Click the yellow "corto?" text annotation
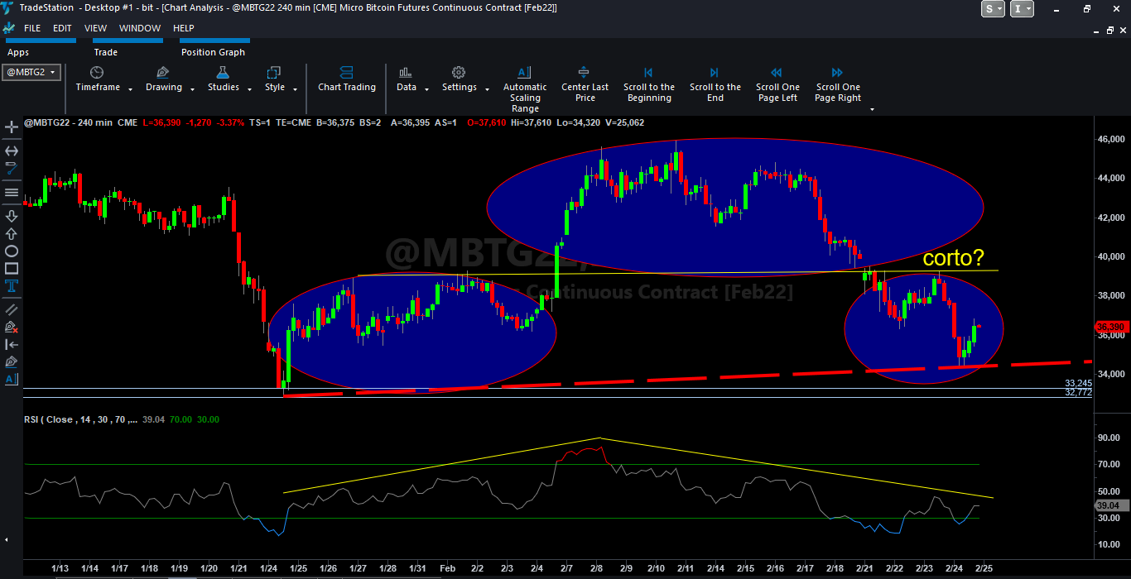 (x=954, y=258)
